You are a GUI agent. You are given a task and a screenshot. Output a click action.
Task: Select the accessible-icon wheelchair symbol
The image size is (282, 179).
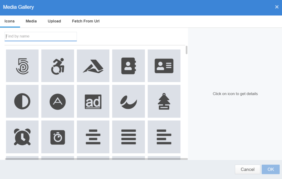(58, 66)
